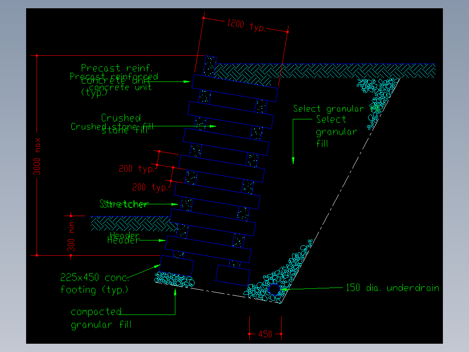Viewport: 469px width, 352px height.
Task: Click the 'compacted granular fill' label
Action: (101, 318)
